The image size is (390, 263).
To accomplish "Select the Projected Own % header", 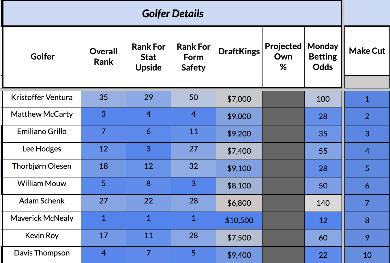I will [283, 57].
